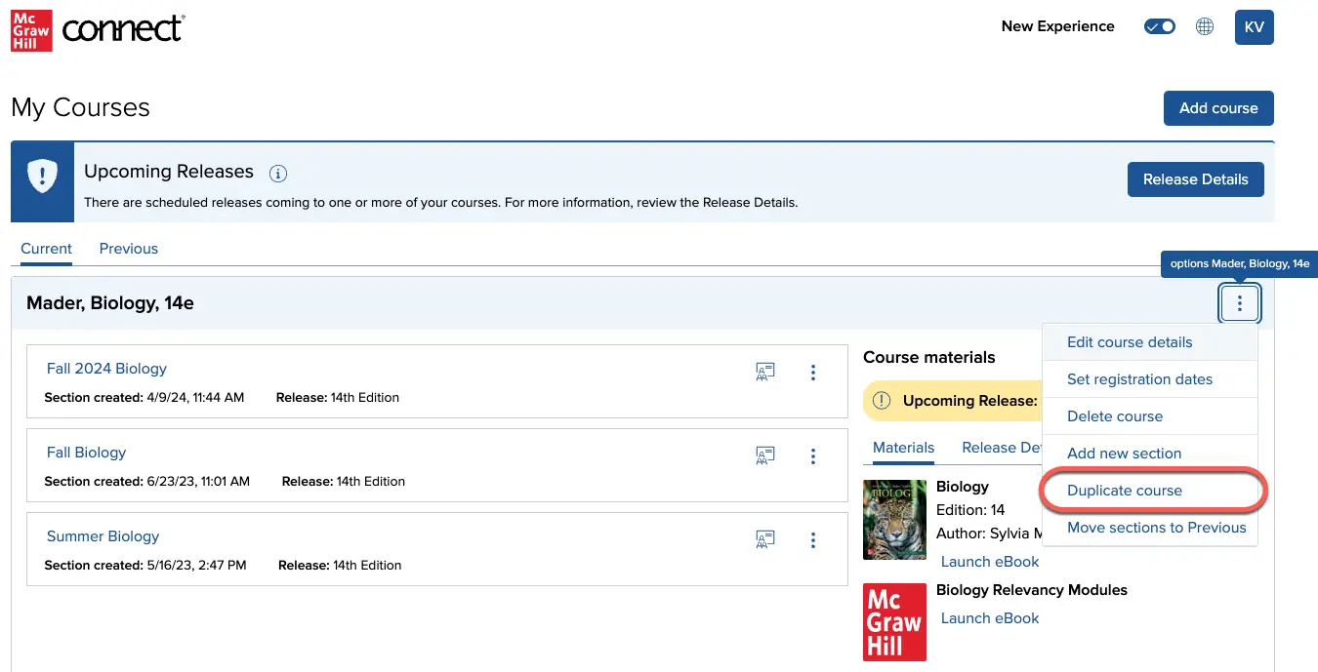Open the Fall Biology section link
The image size is (1318, 672).
click(x=86, y=453)
